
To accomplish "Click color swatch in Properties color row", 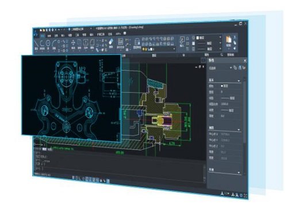I will (x=222, y=86).
